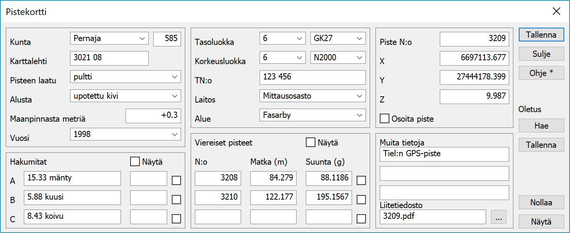Close the Pistekortti dialog window
The image size is (570, 233).
(556, 12)
